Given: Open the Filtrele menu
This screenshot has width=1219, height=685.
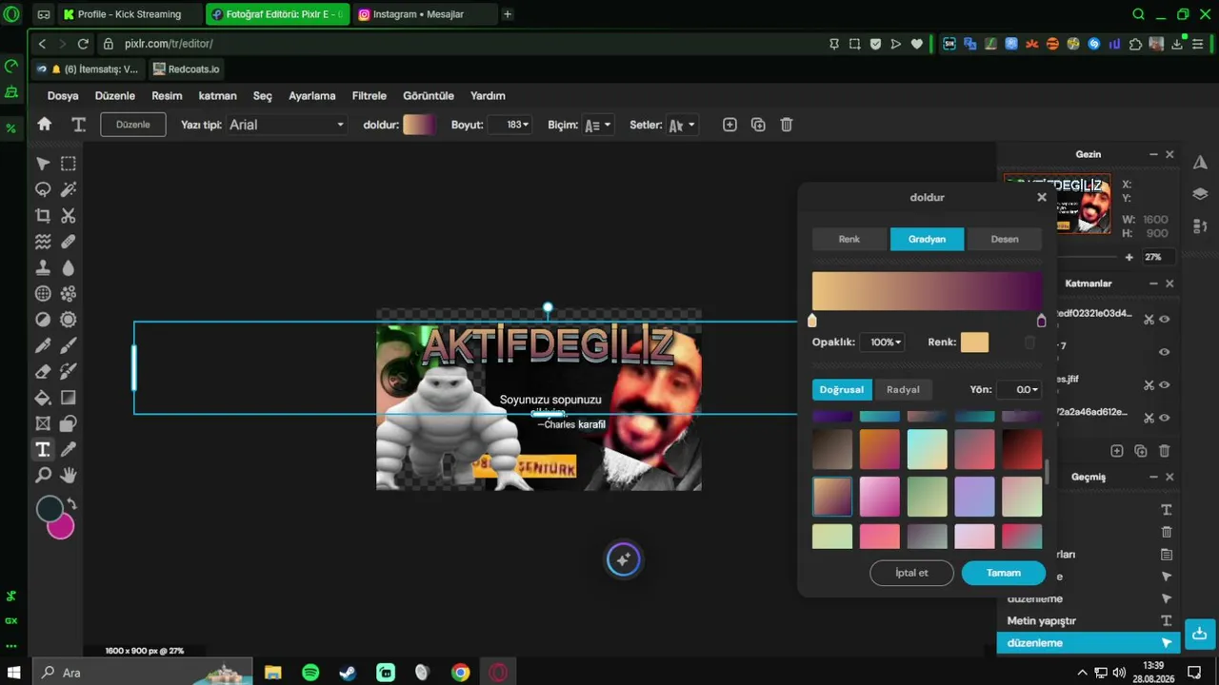Looking at the screenshot, I should (x=370, y=96).
